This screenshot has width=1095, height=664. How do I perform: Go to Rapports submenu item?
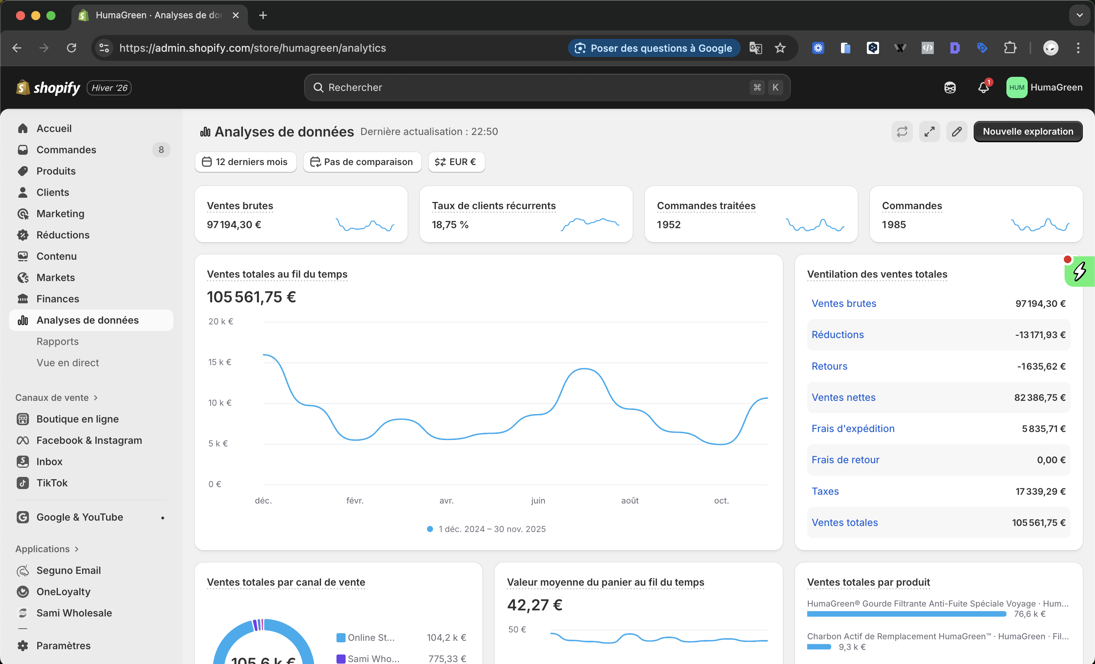[x=57, y=342]
